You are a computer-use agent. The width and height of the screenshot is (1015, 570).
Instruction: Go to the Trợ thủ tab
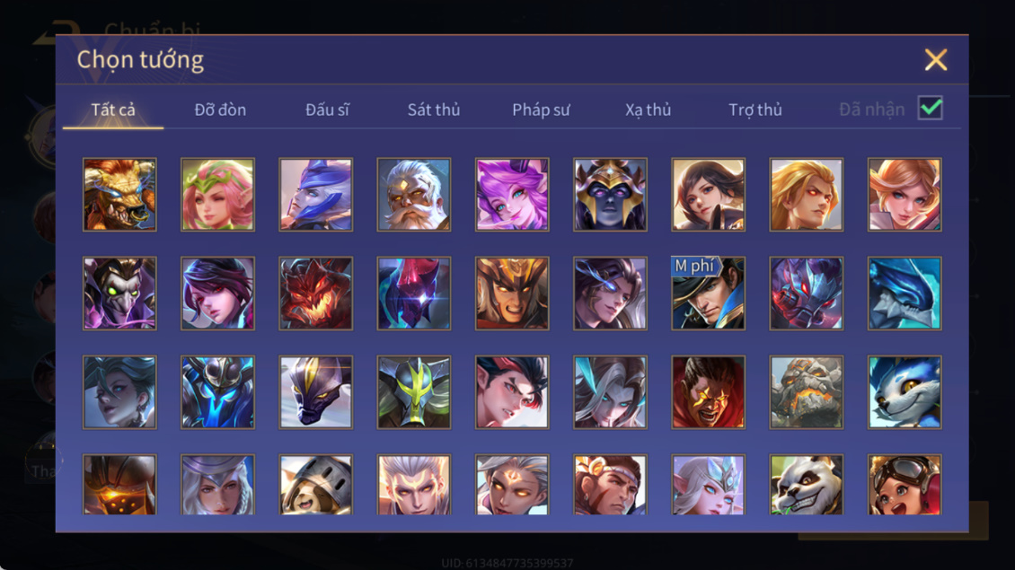pyautogui.click(x=755, y=110)
